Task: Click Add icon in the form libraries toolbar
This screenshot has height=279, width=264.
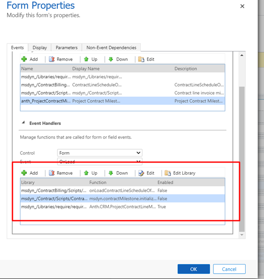Action: tap(25, 59)
